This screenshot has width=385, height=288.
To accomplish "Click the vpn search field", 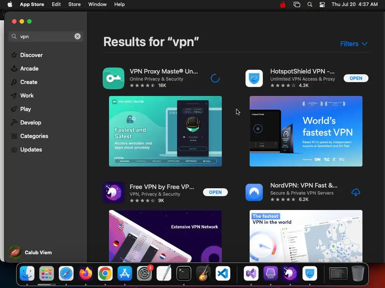I will point(45,36).
